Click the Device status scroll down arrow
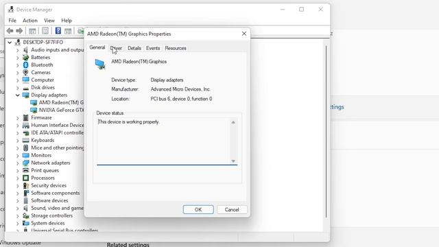The image size is (439, 247). click(233, 161)
